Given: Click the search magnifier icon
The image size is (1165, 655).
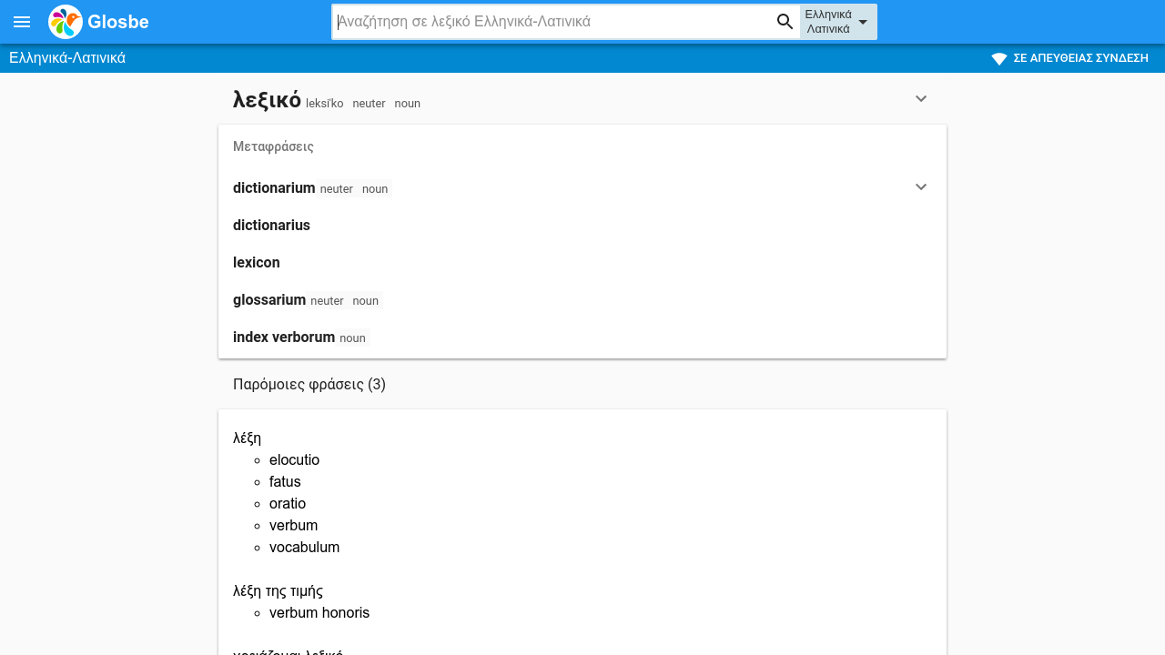Looking at the screenshot, I should click(785, 22).
